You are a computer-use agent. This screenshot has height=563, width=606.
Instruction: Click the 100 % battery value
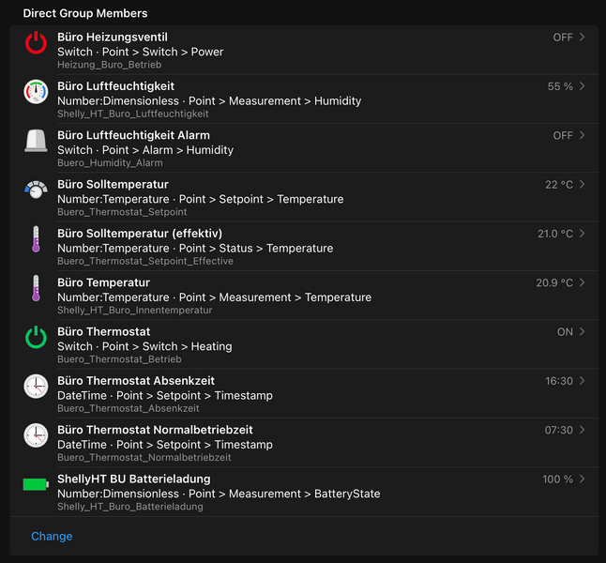tap(557, 479)
